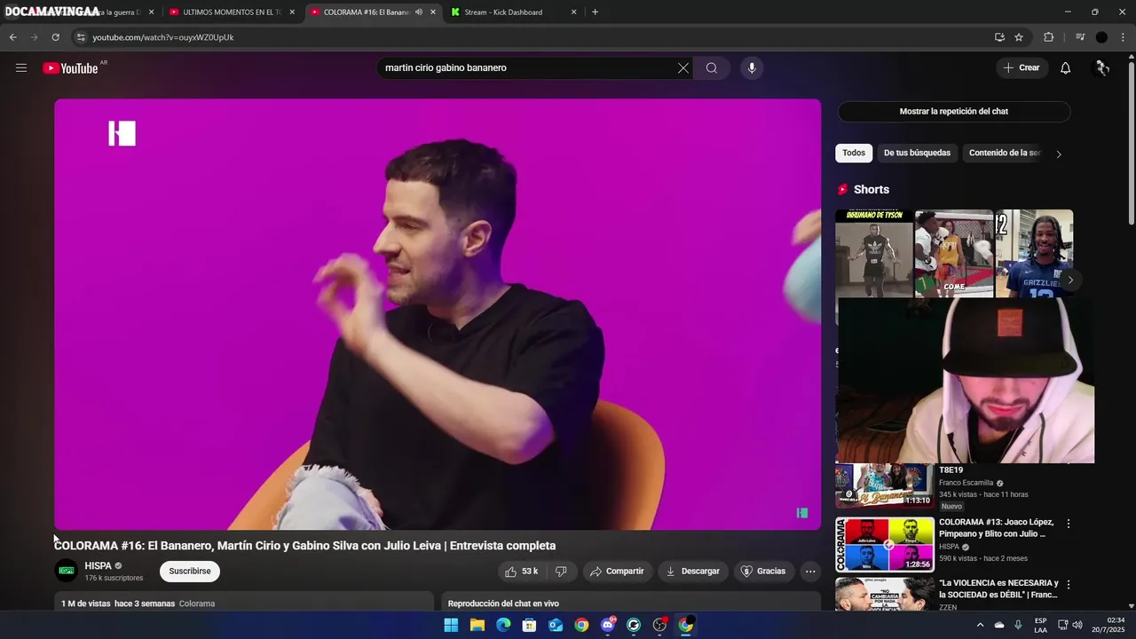Open the browser extensions puzzle icon
Viewport: 1136px width, 639px height.
[1049, 37]
